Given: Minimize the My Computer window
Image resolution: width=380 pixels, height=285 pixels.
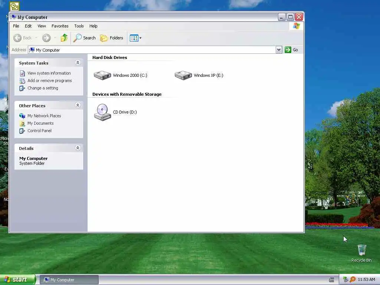Looking at the screenshot, I should coord(282,17).
